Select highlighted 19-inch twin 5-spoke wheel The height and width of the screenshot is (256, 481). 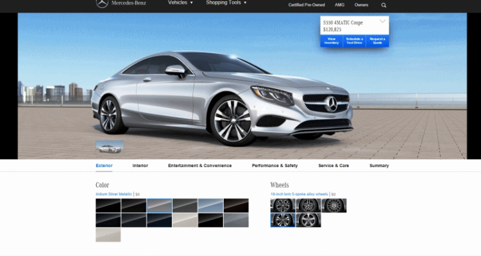(x=283, y=220)
